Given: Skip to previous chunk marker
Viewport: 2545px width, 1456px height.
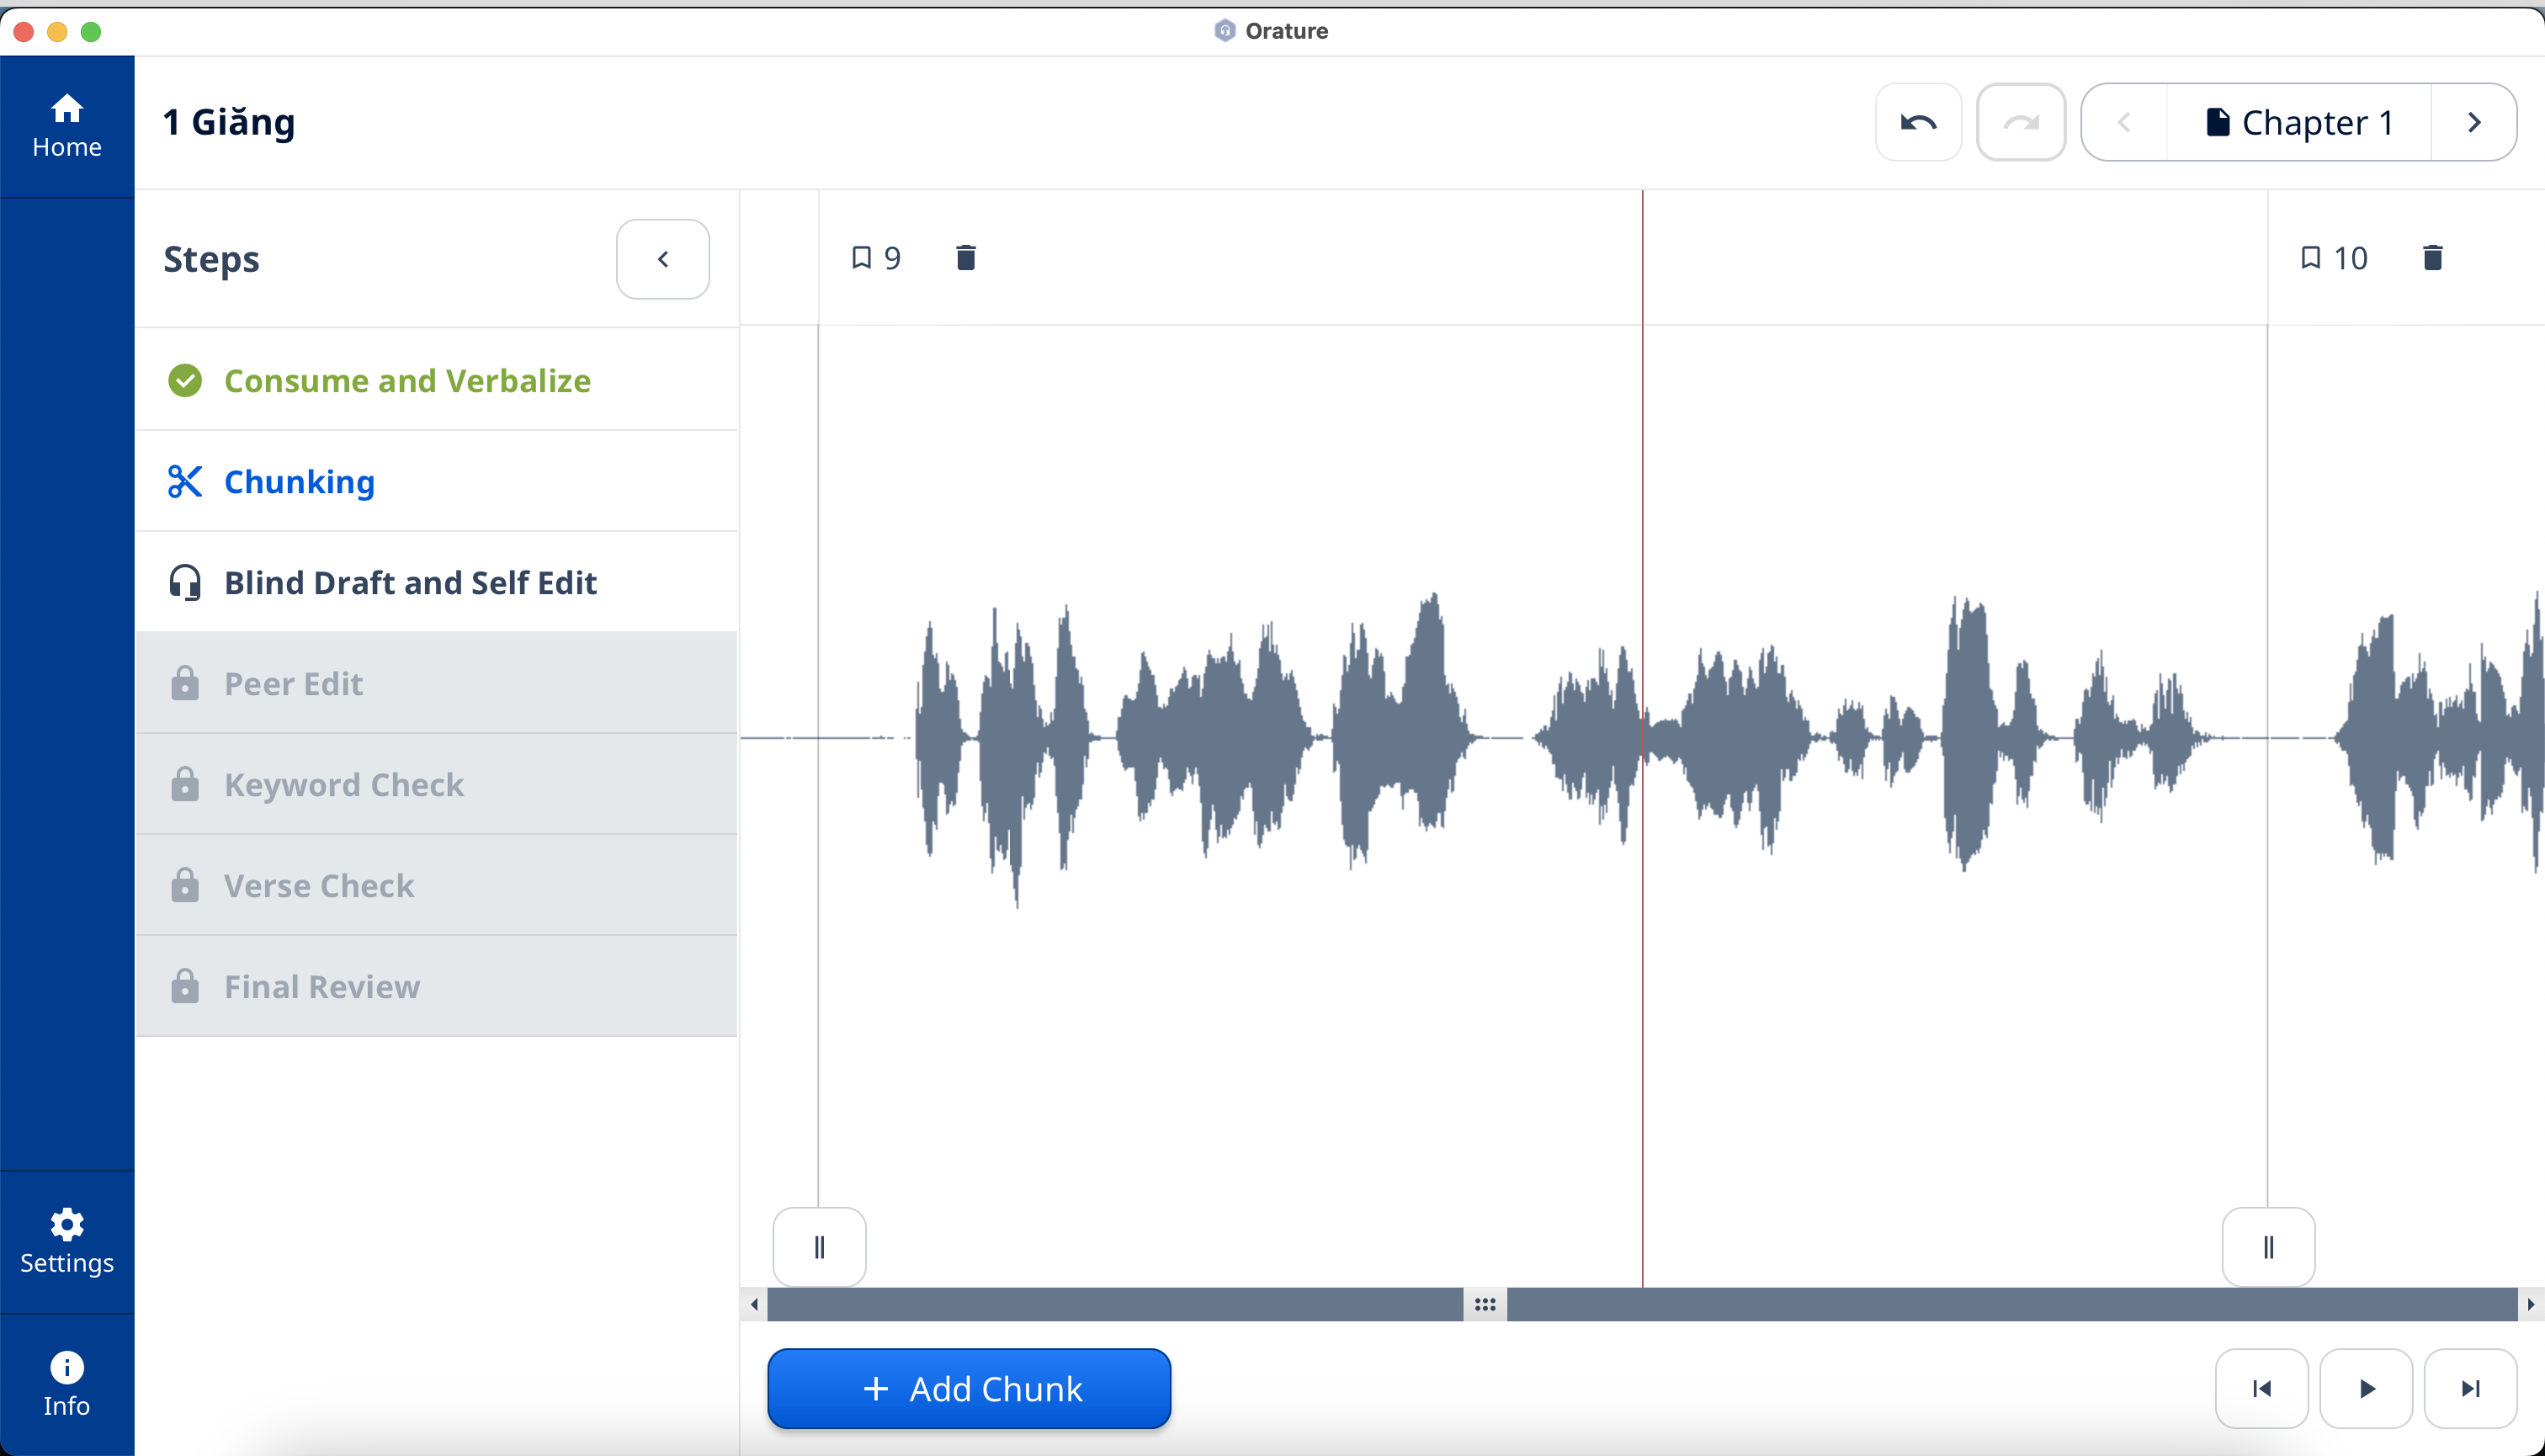Looking at the screenshot, I should pyautogui.click(x=2261, y=1388).
